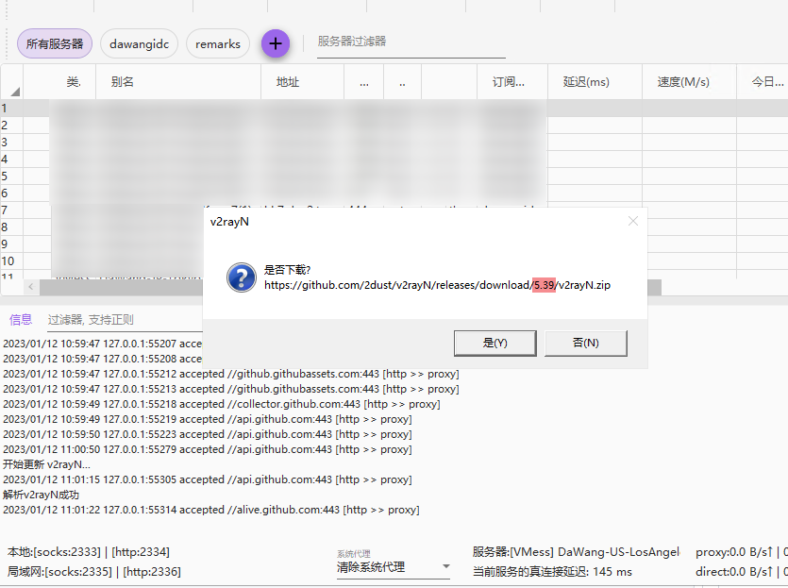Image resolution: width=788 pixels, height=588 pixels.
Task: Click the left arrow of horizontal scrollbar
Action: (x=31, y=287)
